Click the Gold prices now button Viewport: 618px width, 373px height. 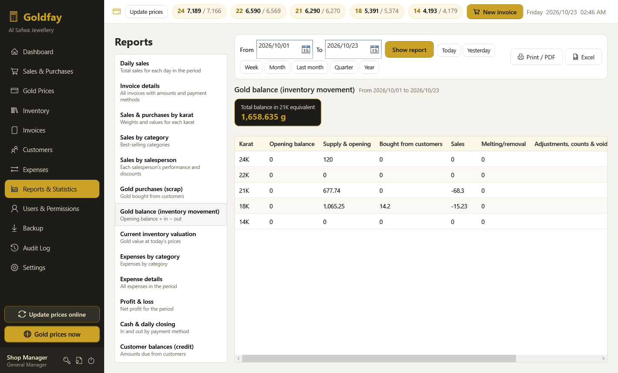point(52,334)
